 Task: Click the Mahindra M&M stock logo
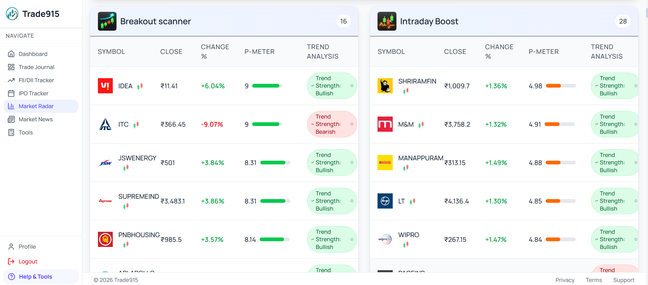click(385, 124)
